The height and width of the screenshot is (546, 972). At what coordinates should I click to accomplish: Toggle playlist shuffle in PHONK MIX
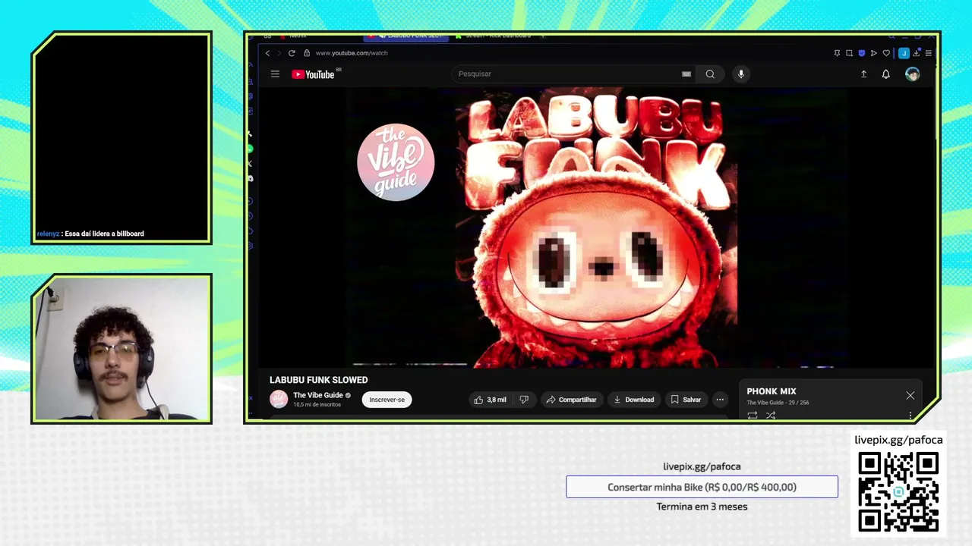point(771,416)
